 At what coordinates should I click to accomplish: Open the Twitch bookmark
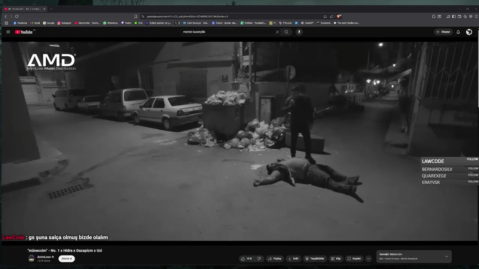(x=126, y=23)
